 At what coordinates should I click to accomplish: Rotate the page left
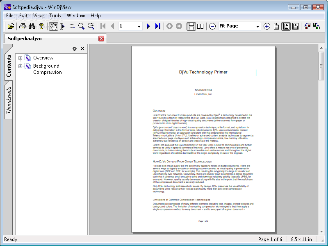(307, 26)
